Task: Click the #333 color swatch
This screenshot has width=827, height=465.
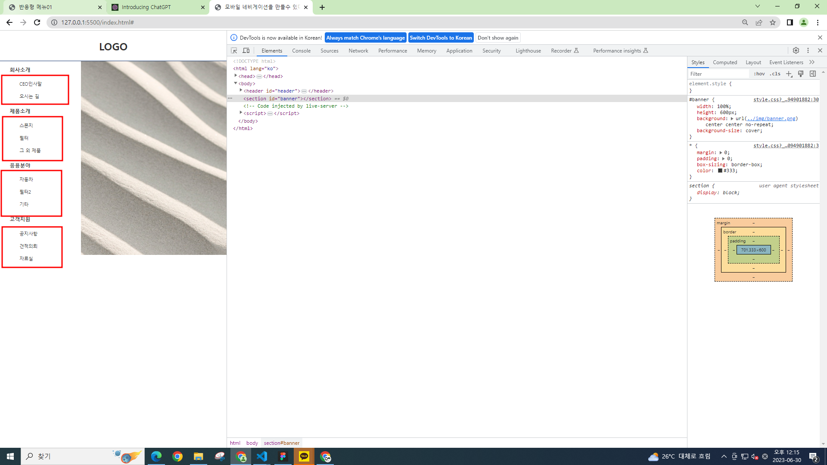Action: [720, 170]
